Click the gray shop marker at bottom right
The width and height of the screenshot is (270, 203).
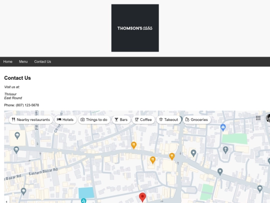click(259, 189)
